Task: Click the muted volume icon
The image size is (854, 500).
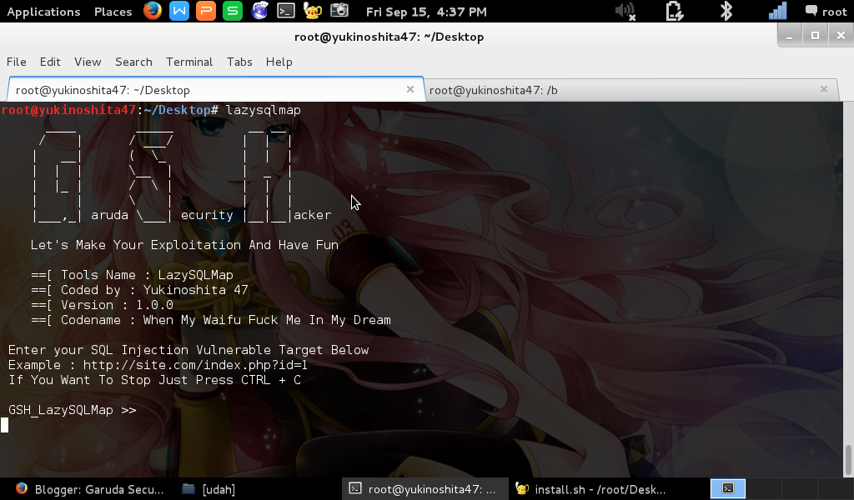Action: coord(625,12)
